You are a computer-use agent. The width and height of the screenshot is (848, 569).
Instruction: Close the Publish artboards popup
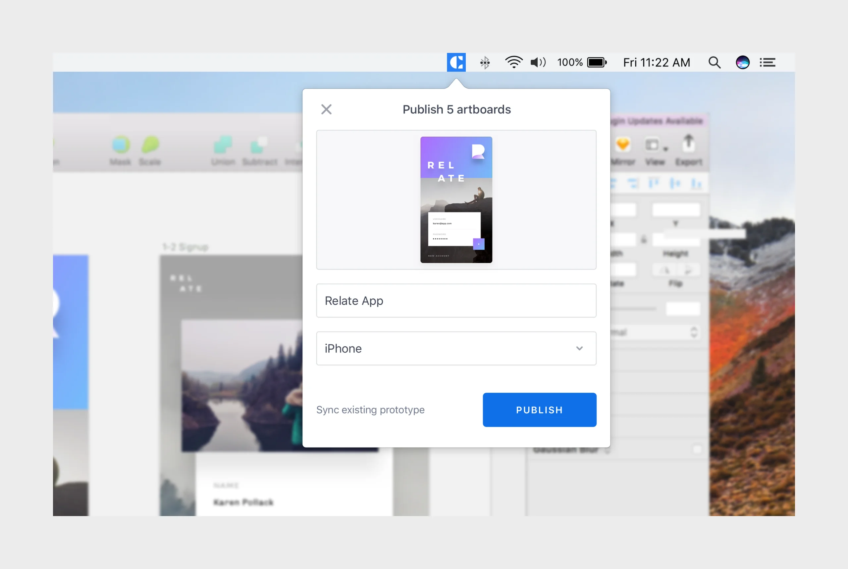coord(326,109)
